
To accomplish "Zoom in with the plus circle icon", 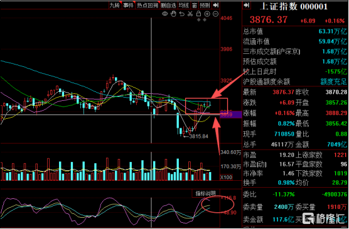I will coord(207,14).
